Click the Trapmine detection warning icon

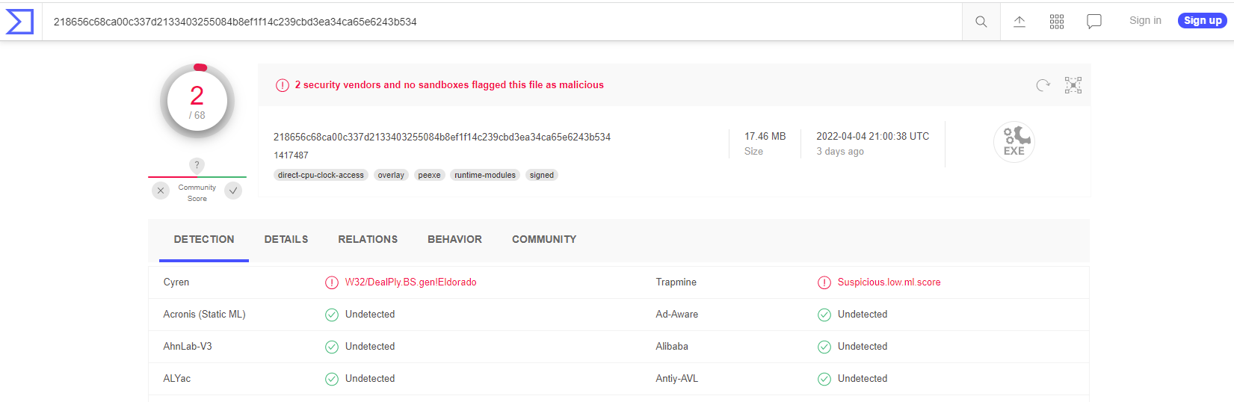click(x=824, y=282)
